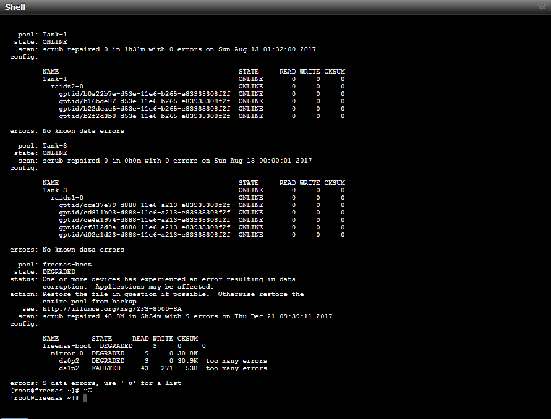The height and width of the screenshot is (419, 551).
Task: Click the terminal cursor at the last prompt
Action: point(85,398)
